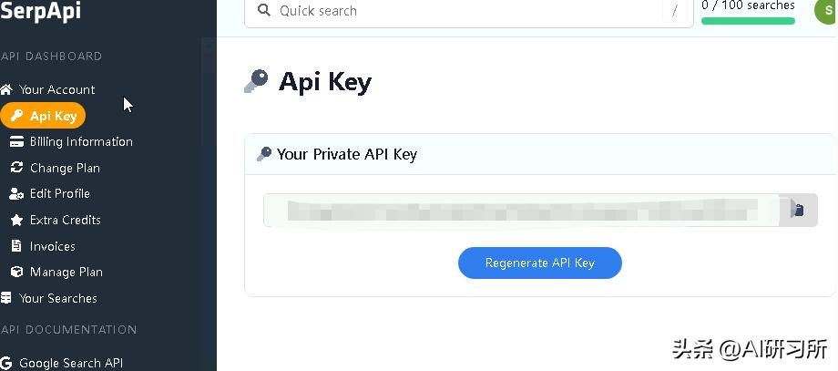Click the copy API key clipboard icon

[x=798, y=211]
